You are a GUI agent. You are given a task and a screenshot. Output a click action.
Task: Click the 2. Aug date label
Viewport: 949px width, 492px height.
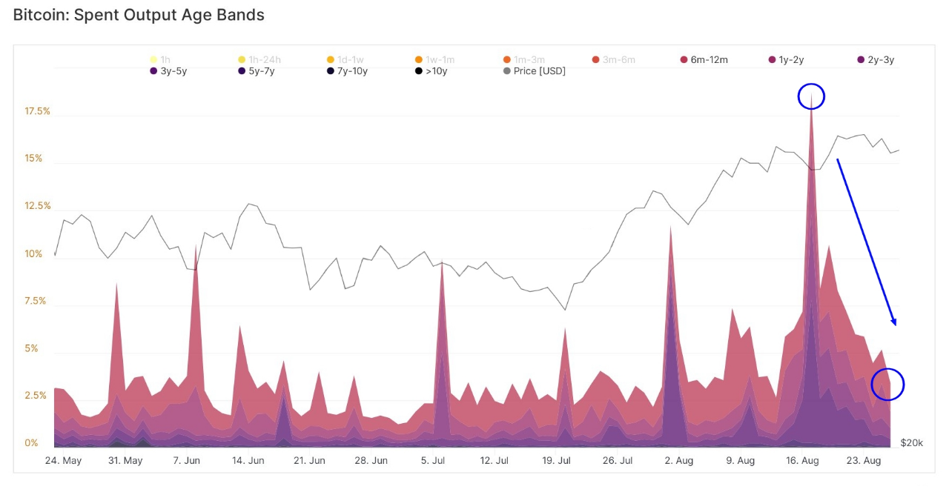(x=678, y=460)
